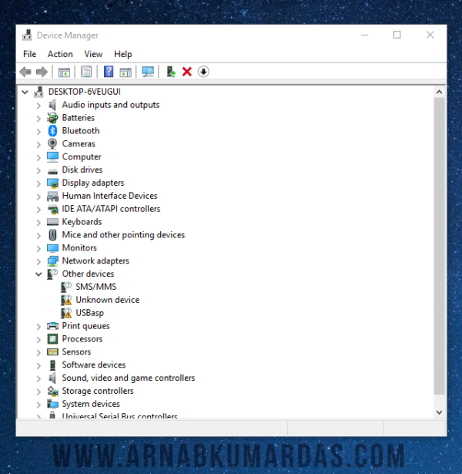Click Scan for hardware changes monitor icon
This screenshot has width=462, height=474.
(x=148, y=72)
